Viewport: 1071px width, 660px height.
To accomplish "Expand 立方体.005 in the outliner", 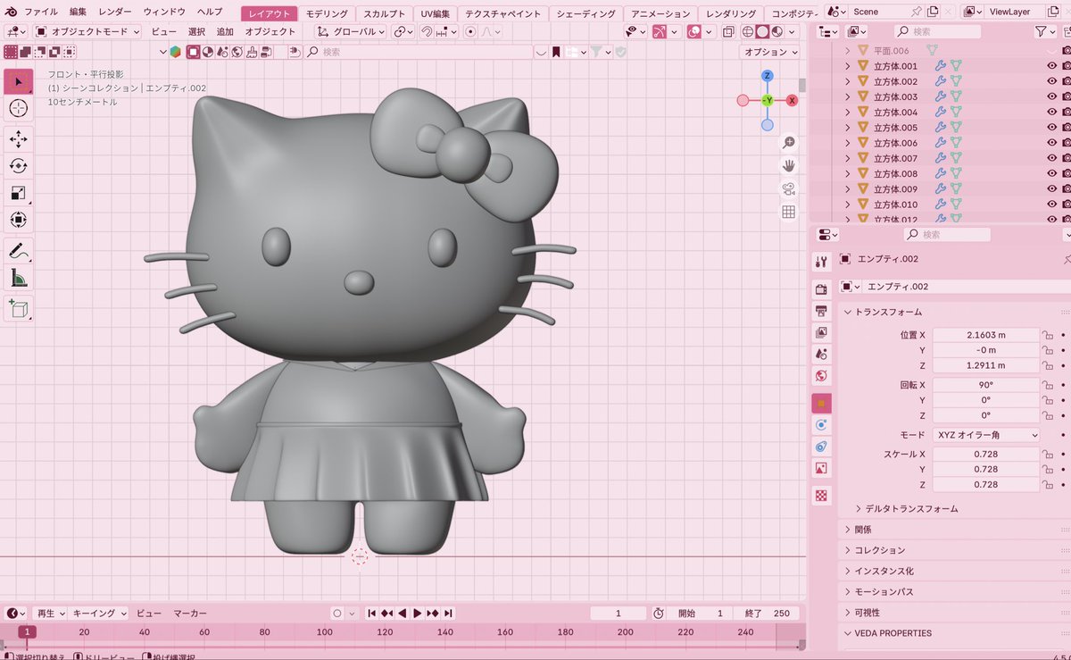I will tap(848, 128).
